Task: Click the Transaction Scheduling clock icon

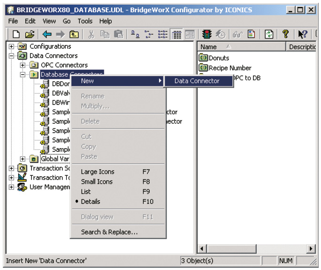Action: (22, 168)
